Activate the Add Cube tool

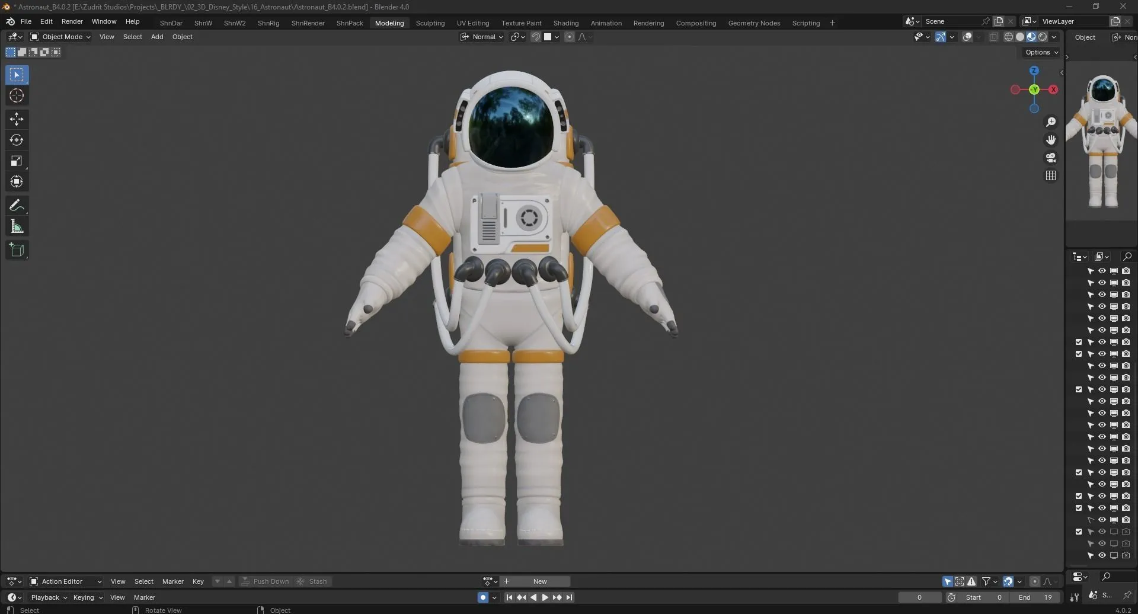pyautogui.click(x=16, y=250)
